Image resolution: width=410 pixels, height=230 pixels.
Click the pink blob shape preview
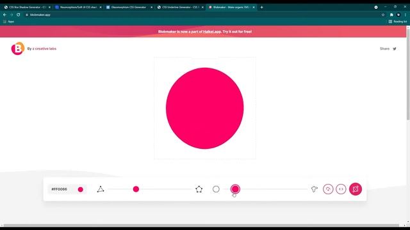pyautogui.click(x=205, y=108)
